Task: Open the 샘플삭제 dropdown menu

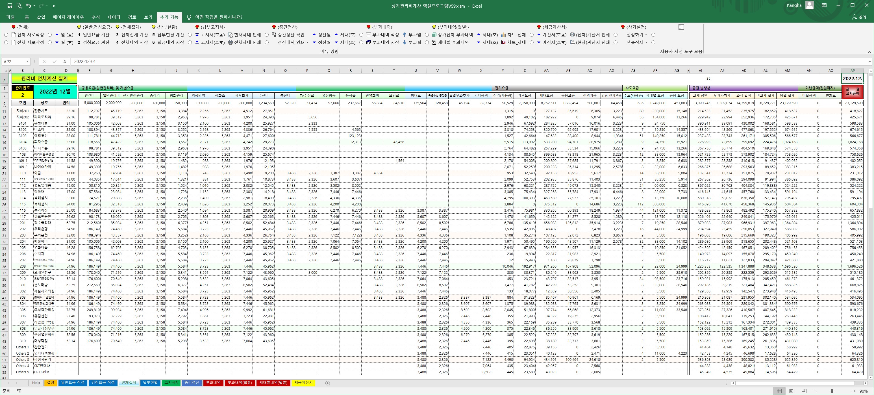Action: (646, 42)
